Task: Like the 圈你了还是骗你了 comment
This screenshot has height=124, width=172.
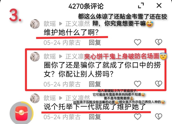Action: click(x=138, y=84)
